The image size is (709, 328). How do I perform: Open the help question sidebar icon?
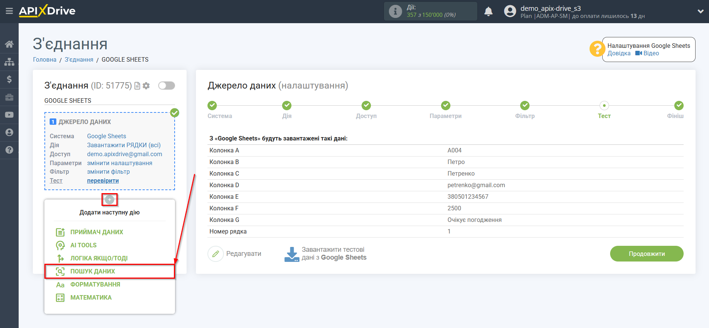9,150
